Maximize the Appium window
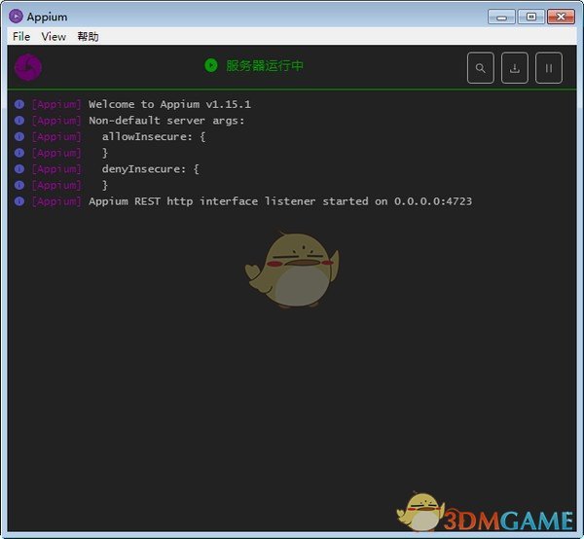This screenshot has width=584, height=539. pyautogui.click(x=531, y=17)
